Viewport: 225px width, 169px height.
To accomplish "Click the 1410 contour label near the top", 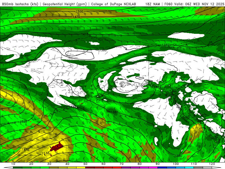I will 85,34.
